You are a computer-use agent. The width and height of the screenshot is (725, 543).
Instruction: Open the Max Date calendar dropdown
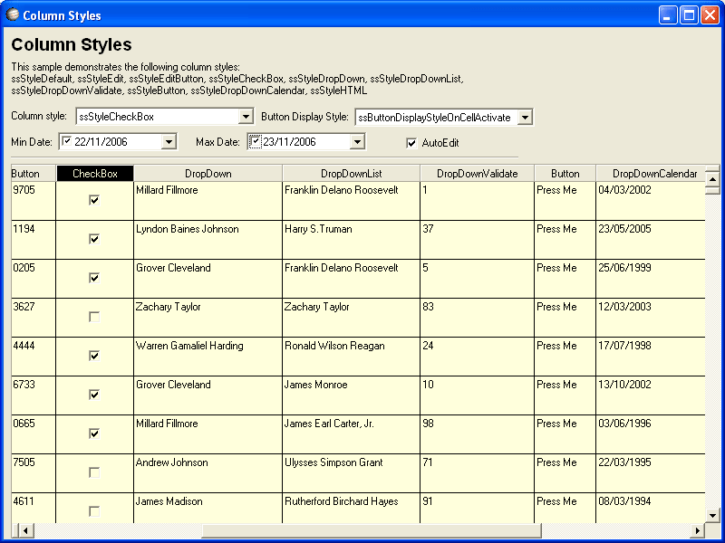click(x=357, y=141)
